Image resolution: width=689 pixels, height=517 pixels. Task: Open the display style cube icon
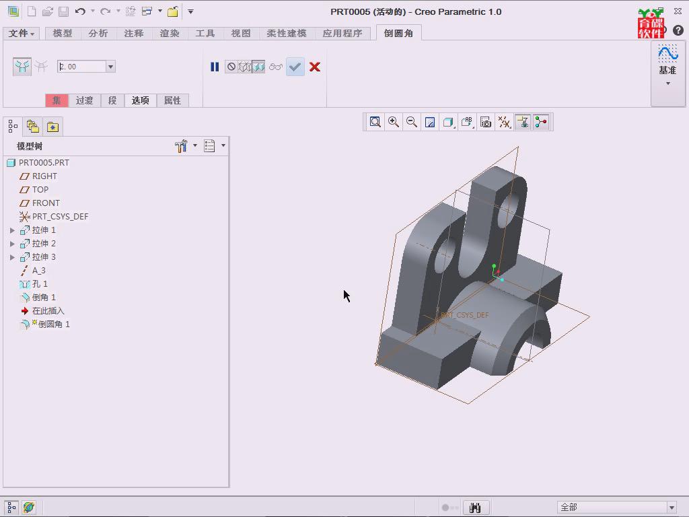click(x=448, y=122)
